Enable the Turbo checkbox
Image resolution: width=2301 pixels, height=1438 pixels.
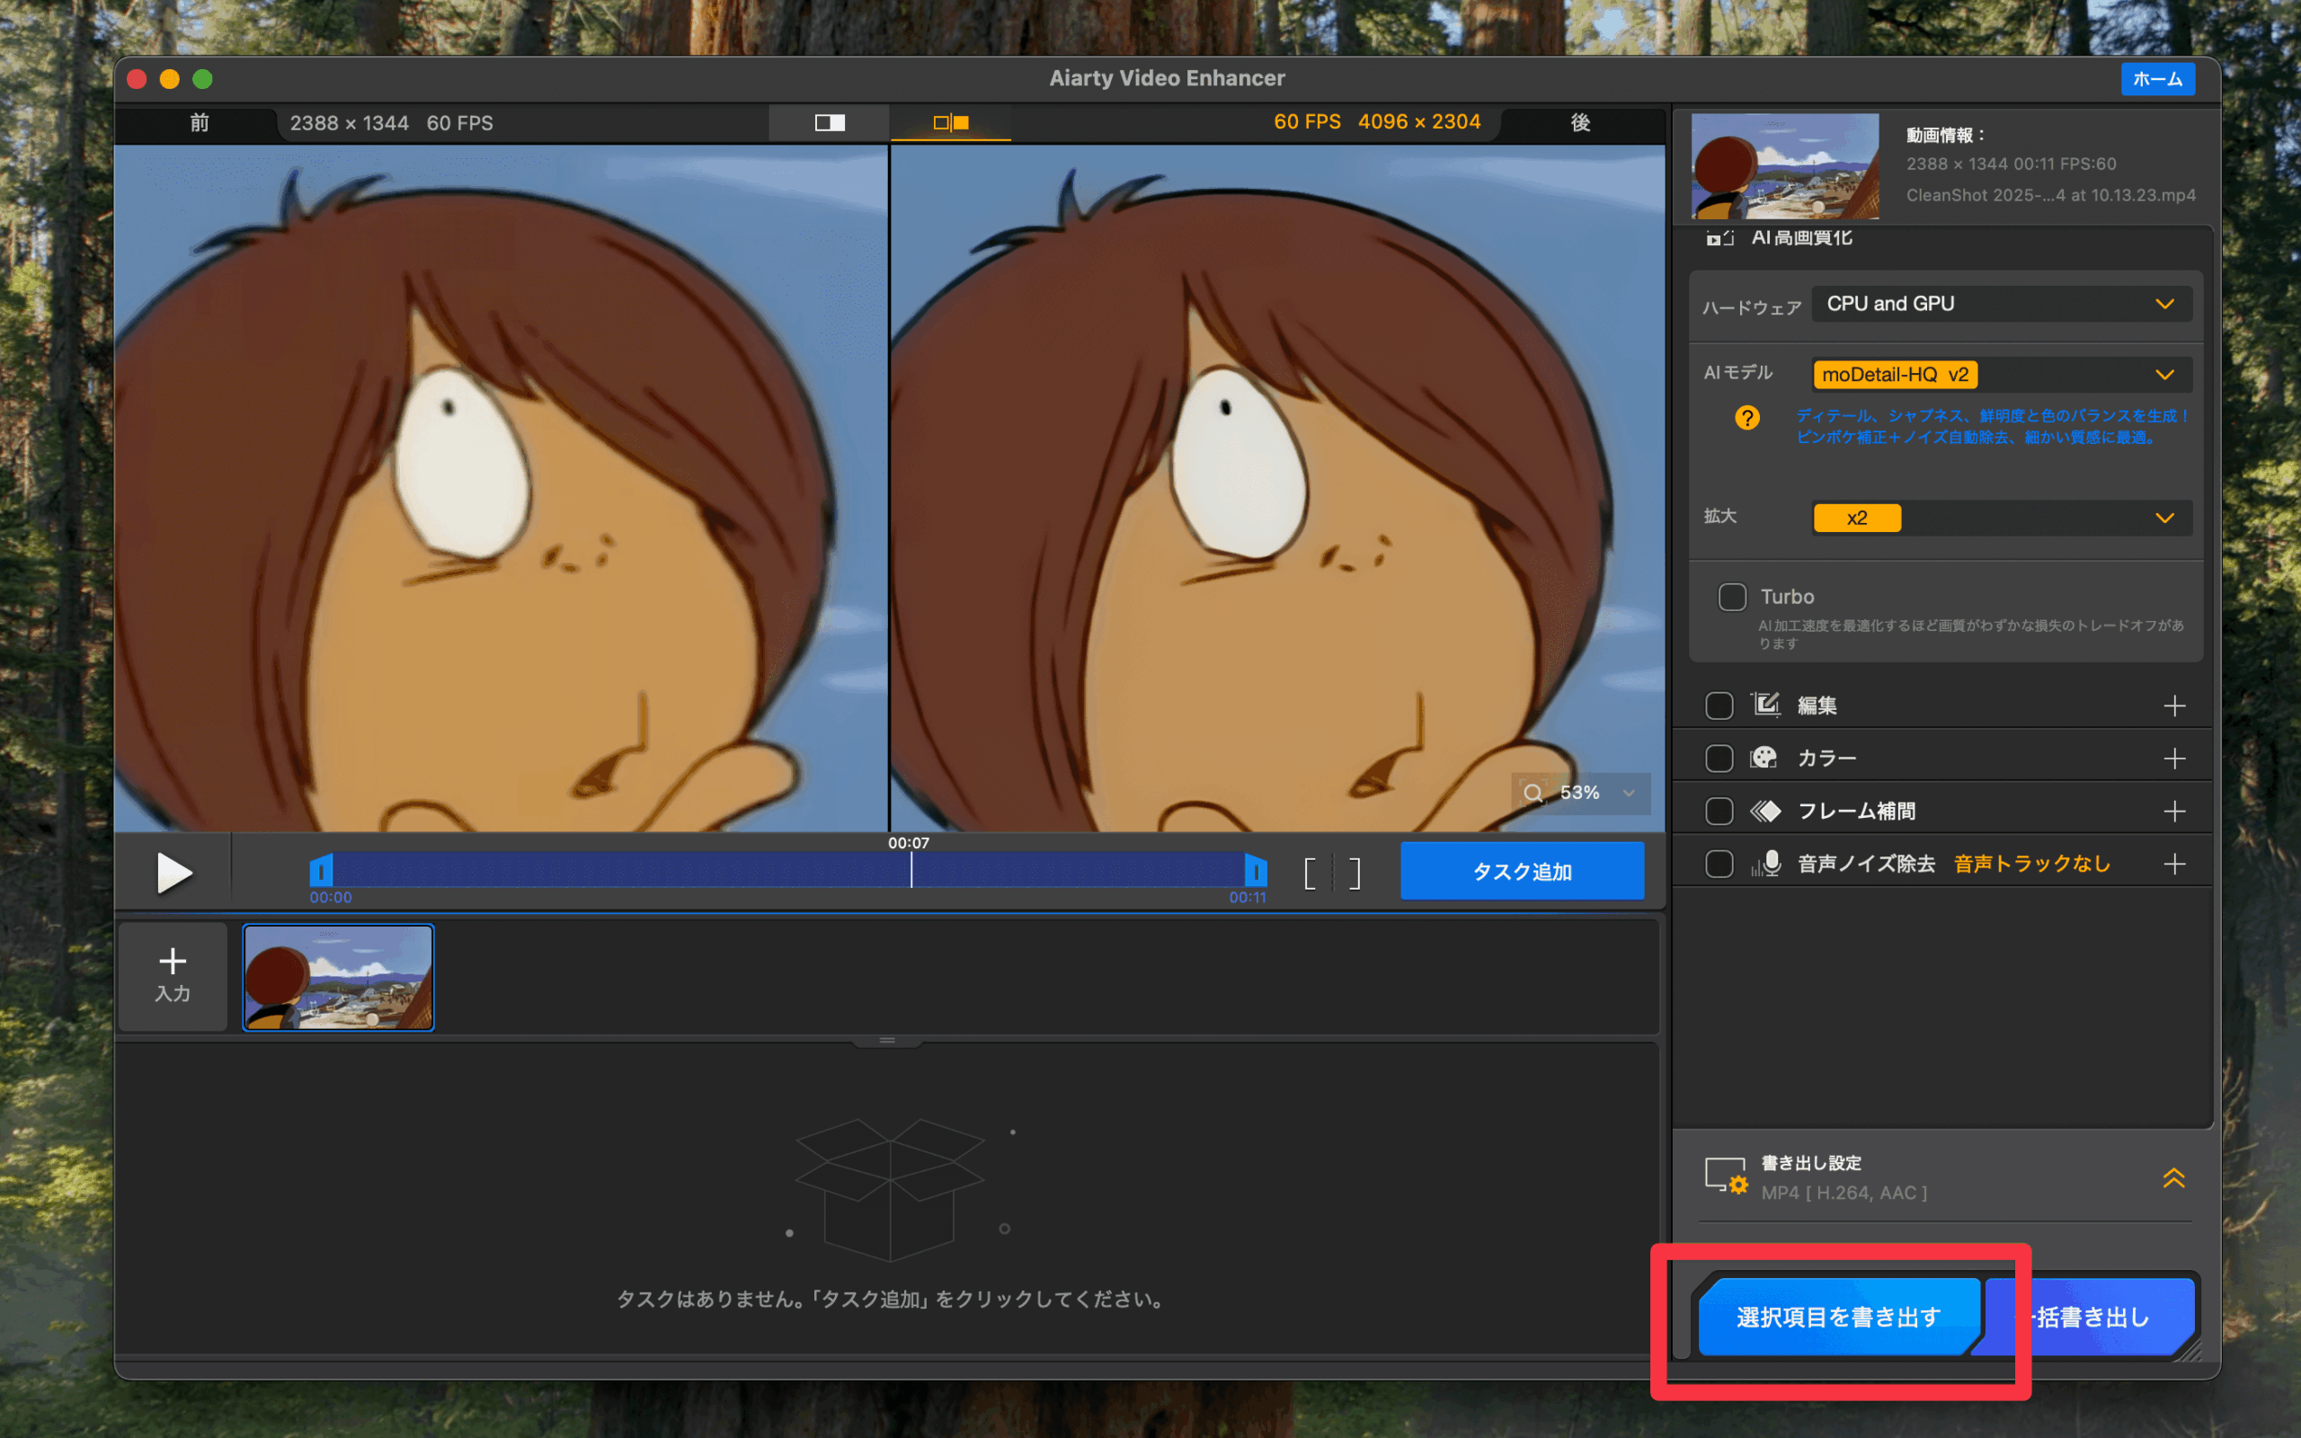pyautogui.click(x=1731, y=596)
